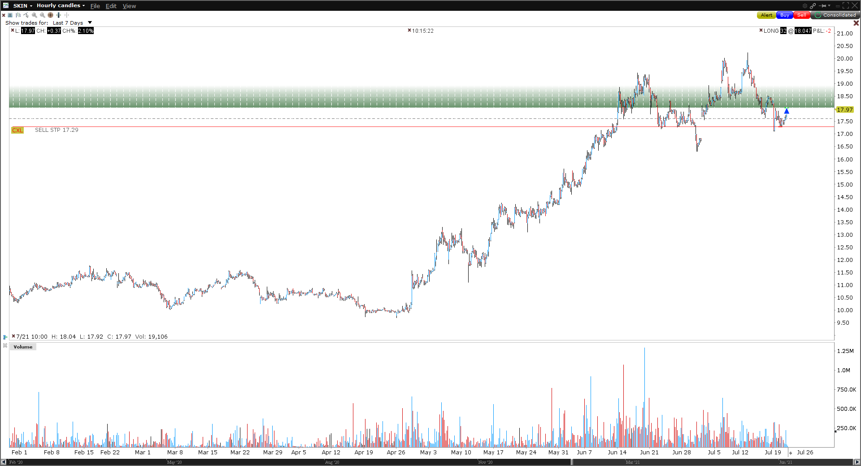
Task: Open the Edit menu
Action: [111, 6]
